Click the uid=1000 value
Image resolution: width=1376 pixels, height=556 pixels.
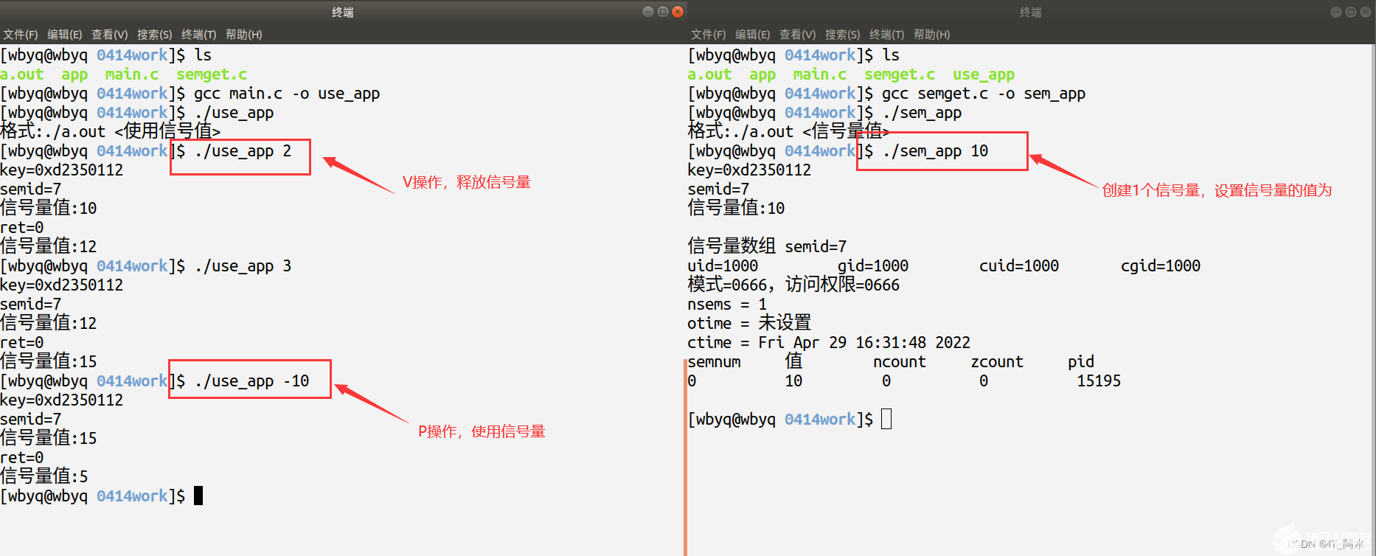point(723,266)
